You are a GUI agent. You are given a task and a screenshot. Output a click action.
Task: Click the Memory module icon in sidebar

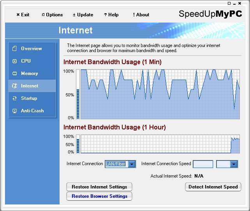pyautogui.click(x=14, y=73)
